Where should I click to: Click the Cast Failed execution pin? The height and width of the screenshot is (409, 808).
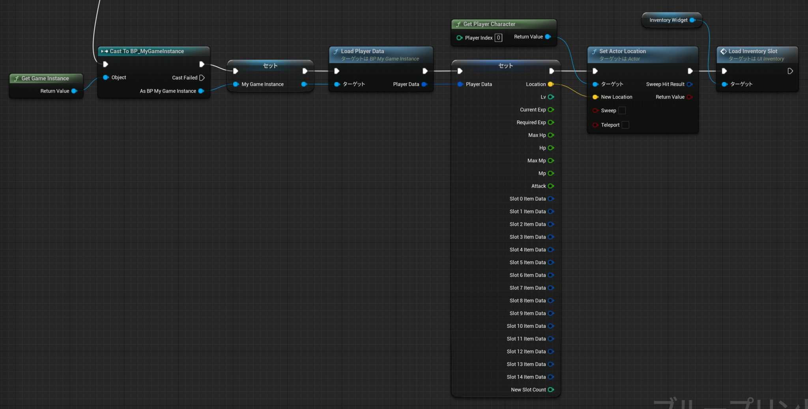pyautogui.click(x=202, y=78)
